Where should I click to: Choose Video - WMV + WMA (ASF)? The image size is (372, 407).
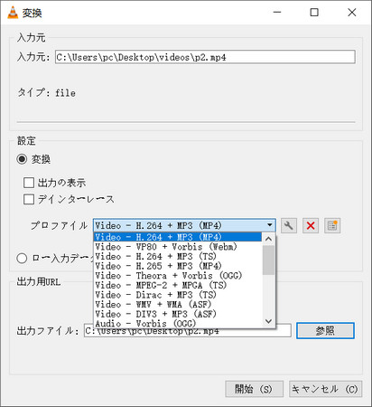tap(178, 305)
